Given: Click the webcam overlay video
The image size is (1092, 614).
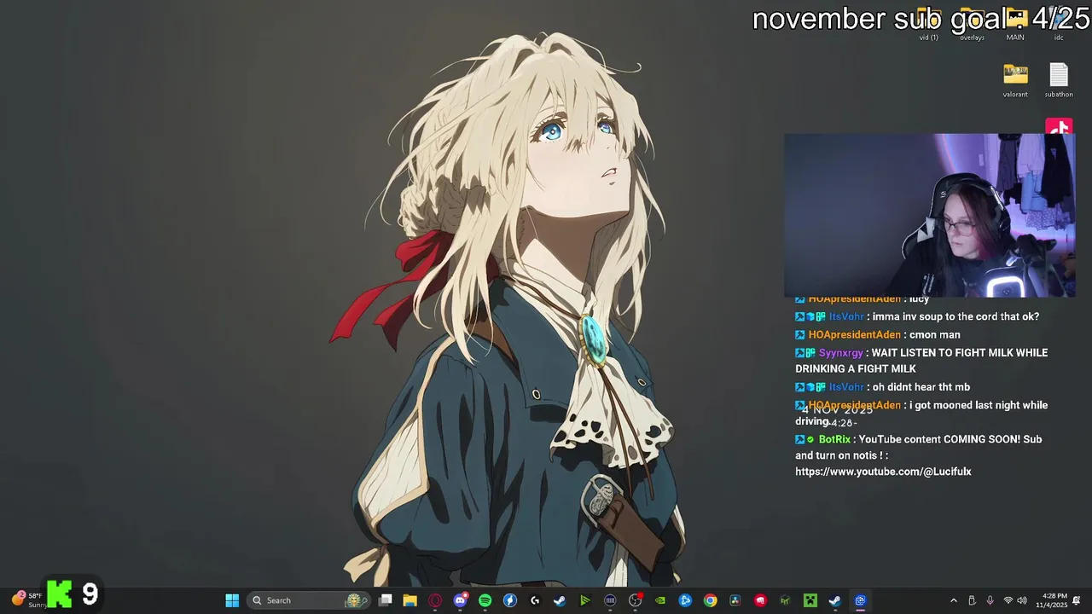Looking at the screenshot, I should (929, 215).
